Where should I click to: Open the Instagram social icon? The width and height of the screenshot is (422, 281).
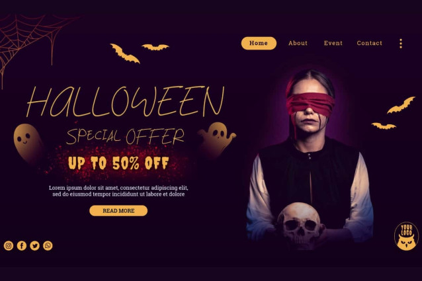pos(9,245)
